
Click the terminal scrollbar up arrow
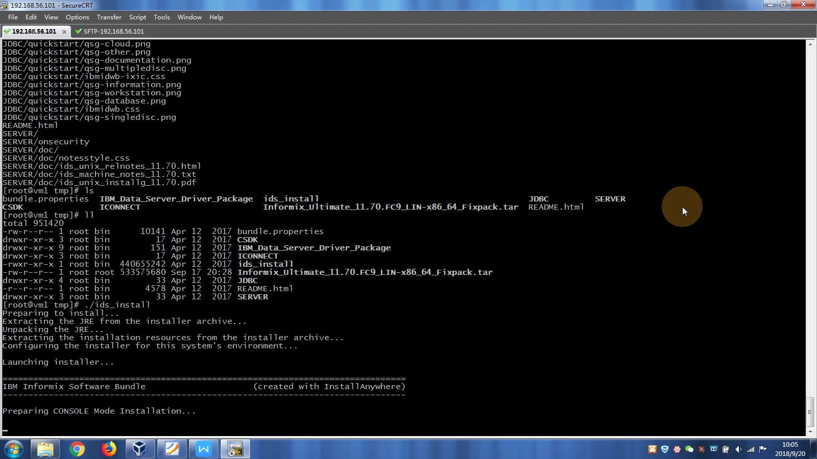click(810, 44)
